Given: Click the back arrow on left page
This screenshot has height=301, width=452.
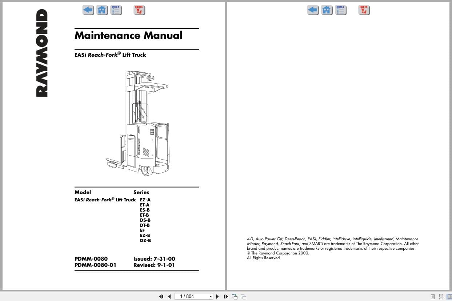Looking at the screenshot, I should (88, 10).
